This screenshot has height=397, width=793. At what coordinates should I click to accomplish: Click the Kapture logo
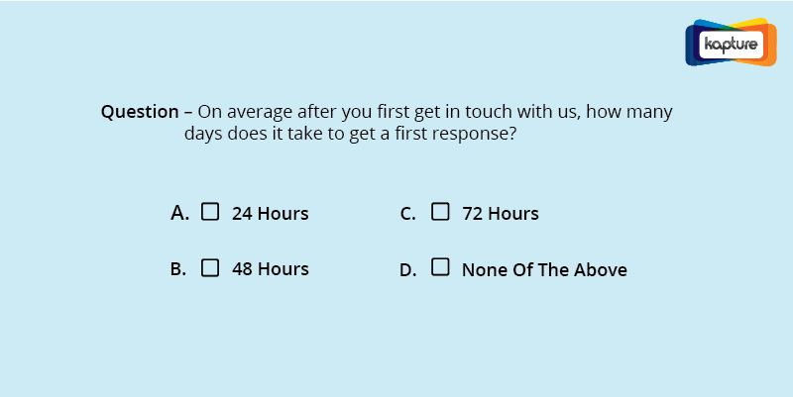tap(731, 43)
